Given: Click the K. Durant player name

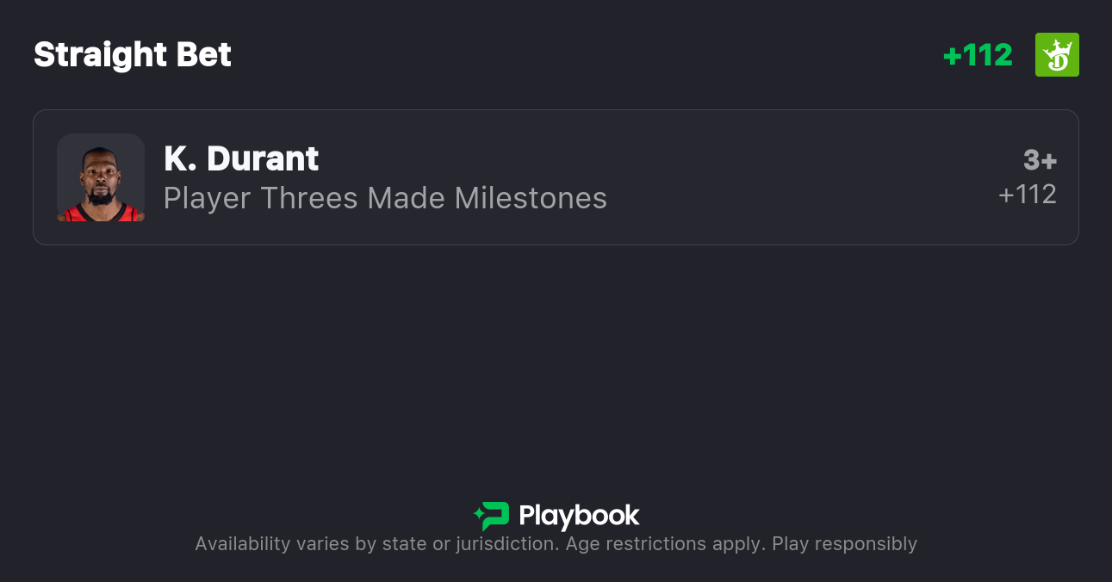Looking at the screenshot, I should pos(241,158).
